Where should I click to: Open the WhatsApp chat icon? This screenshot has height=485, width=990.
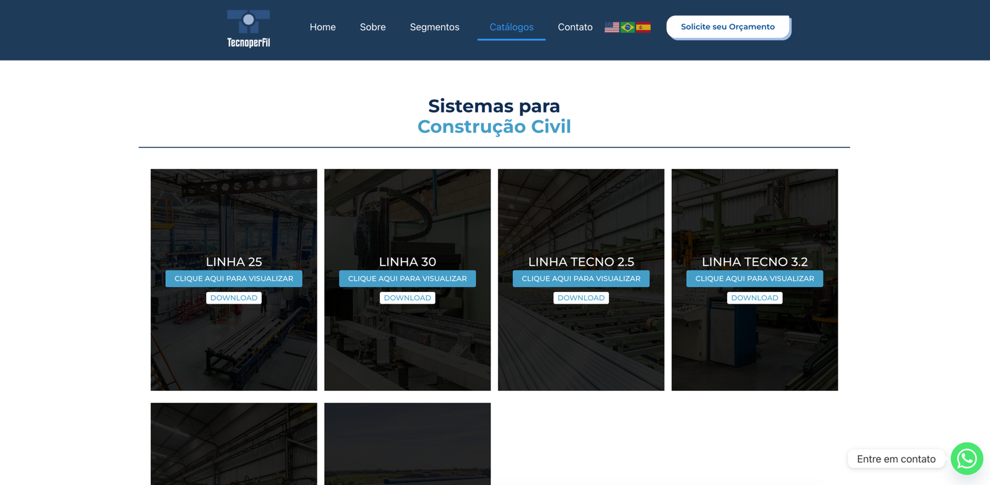pos(966,458)
